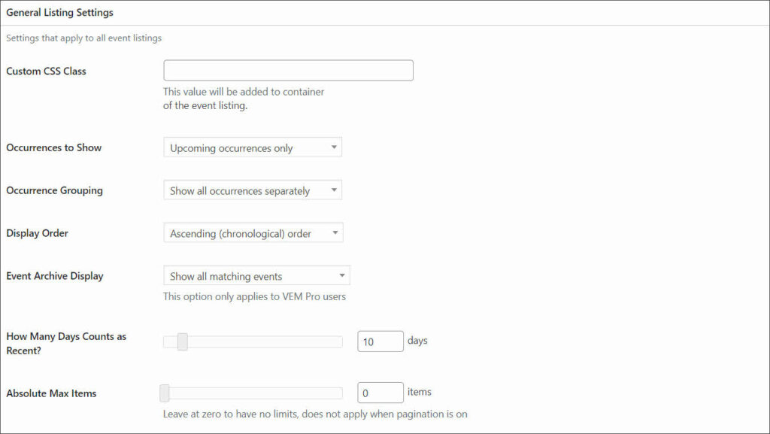Click the Absolute Max Items slider handle
Screen dimensions: 770x434
pos(165,393)
